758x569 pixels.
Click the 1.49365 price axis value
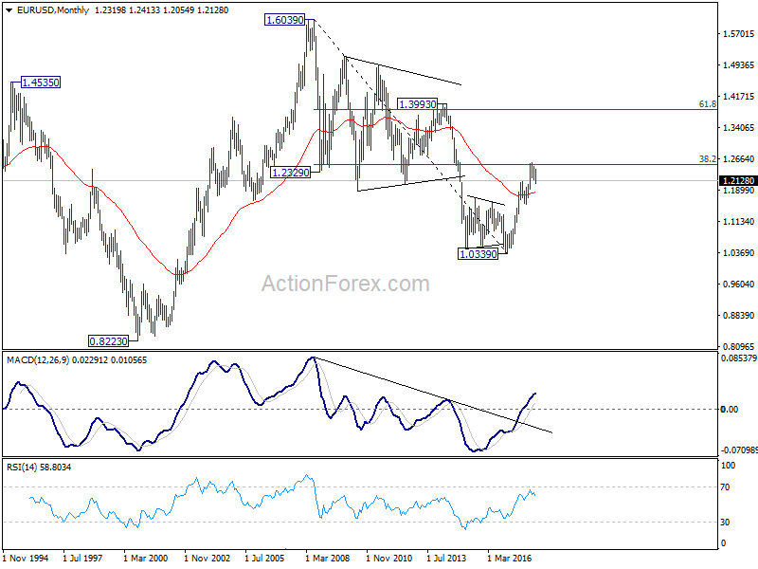[x=738, y=65]
